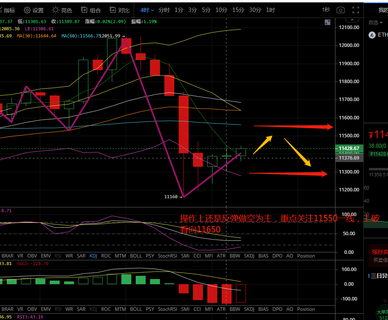This screenshot has width=388, height=320.
Task: Expand the 4时 timeframe dropdown
Action: (147, 10)
